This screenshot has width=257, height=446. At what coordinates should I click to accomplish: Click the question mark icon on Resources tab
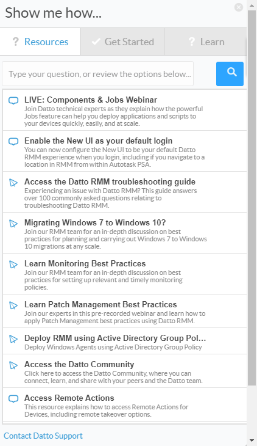(x=16, y=42)
